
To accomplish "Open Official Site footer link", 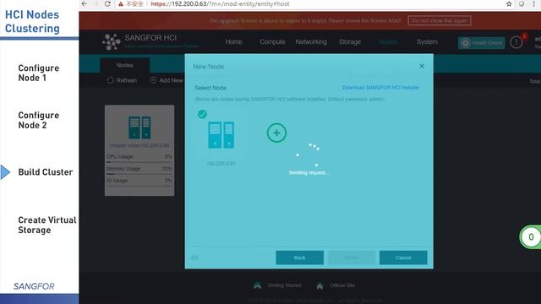I will tap(342, 285).
